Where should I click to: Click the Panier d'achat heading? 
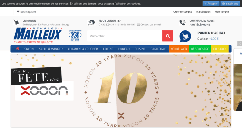(211, 33)
